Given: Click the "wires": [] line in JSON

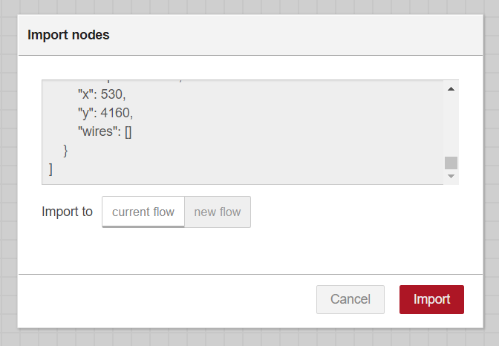Looking at the screenshot, I should (105, 131).
